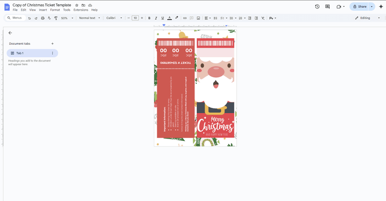Open version history clock icon
This screenshot has height=201, width=386.
click(317, 7)
